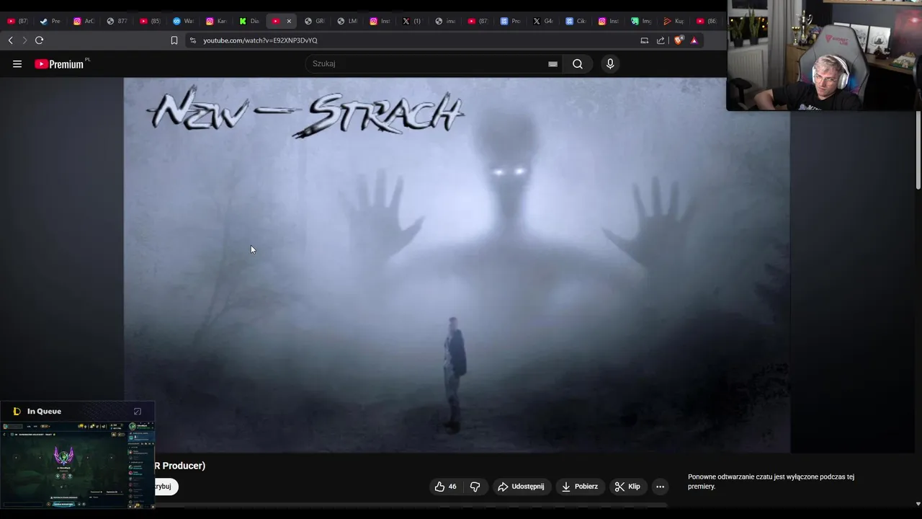Switch to tab labeled Wat
The width and height of the screenshot is (922, 519).
tap(183, 21)
